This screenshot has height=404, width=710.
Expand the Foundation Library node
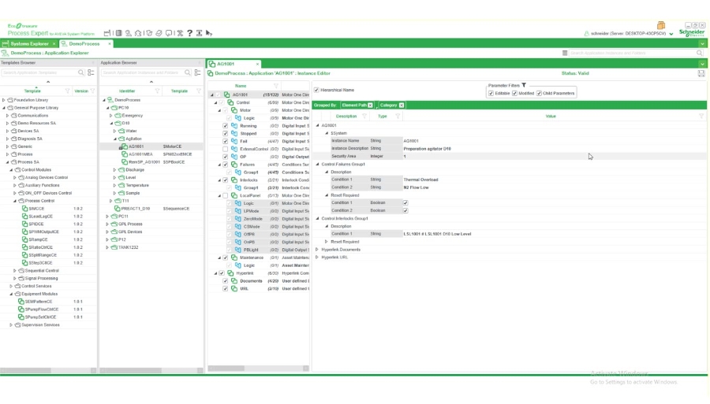point(4,100)
